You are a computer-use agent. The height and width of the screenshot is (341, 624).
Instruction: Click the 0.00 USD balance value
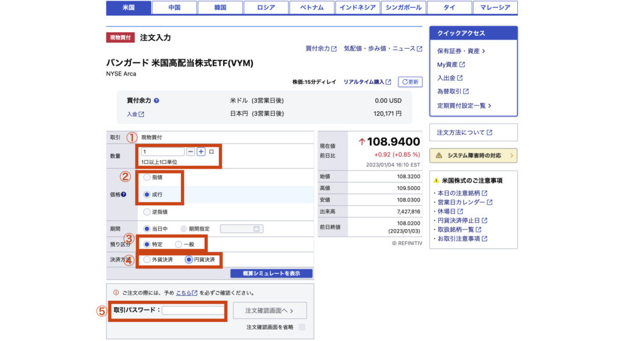click(x=388, y=100)
